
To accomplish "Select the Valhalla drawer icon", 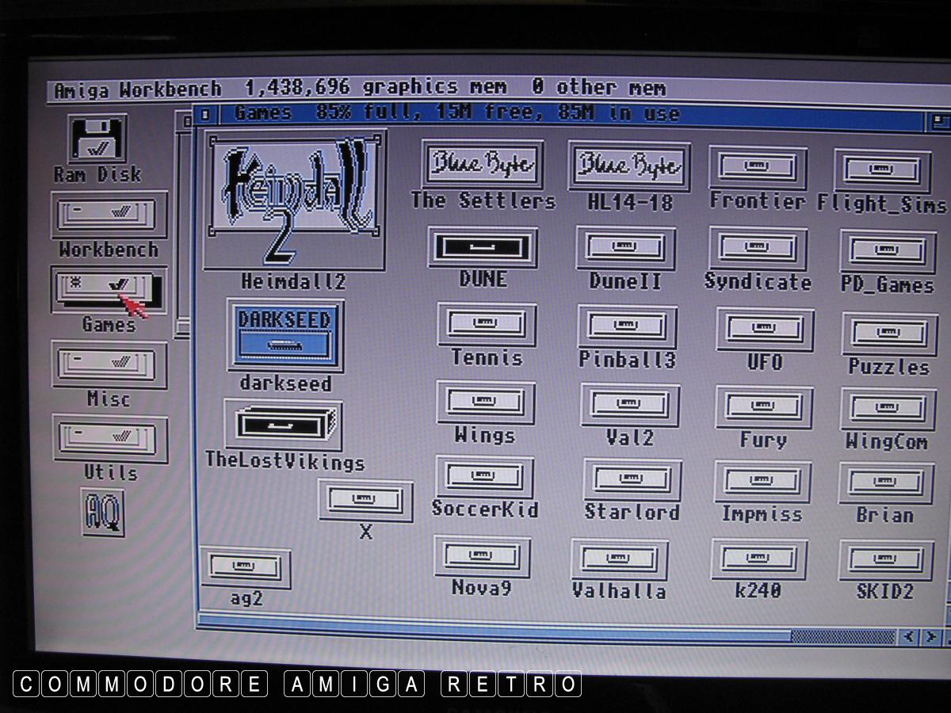I will [x=620, y=559].
